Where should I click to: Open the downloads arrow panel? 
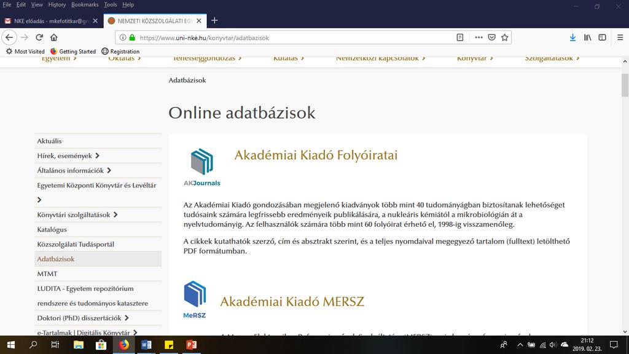pos(572,37)
